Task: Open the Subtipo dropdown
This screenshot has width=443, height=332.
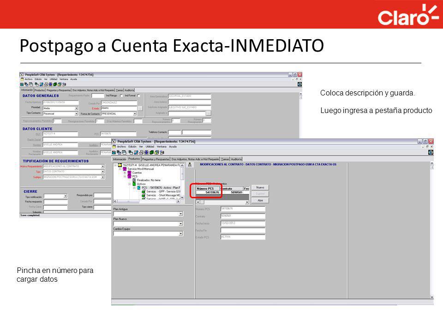Action: click(x=102, y=177)
